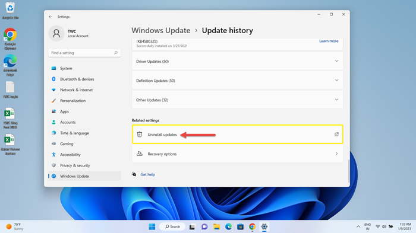
Task: Open Gaming settings category
Action: coord(84,143)
